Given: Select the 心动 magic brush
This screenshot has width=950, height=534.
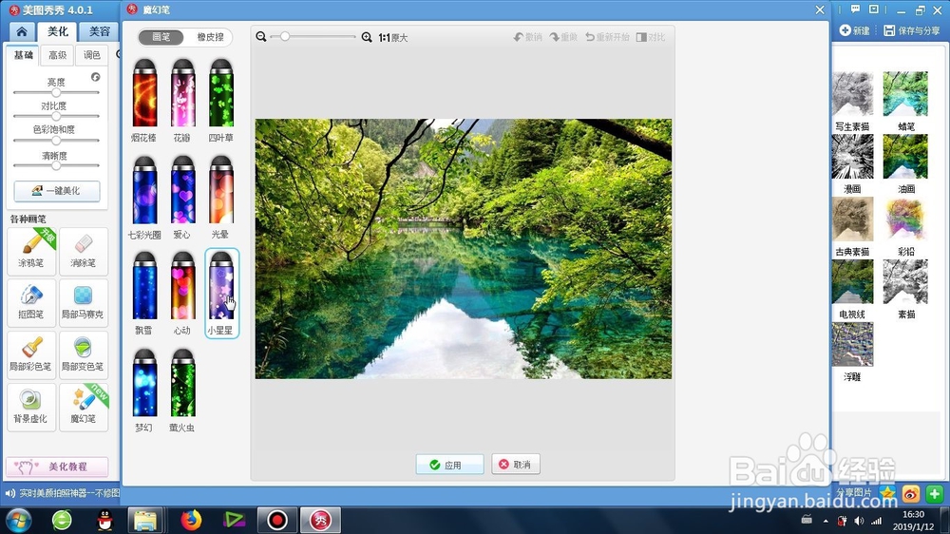Looking at the screenshot, I should [x=182, y=294].
